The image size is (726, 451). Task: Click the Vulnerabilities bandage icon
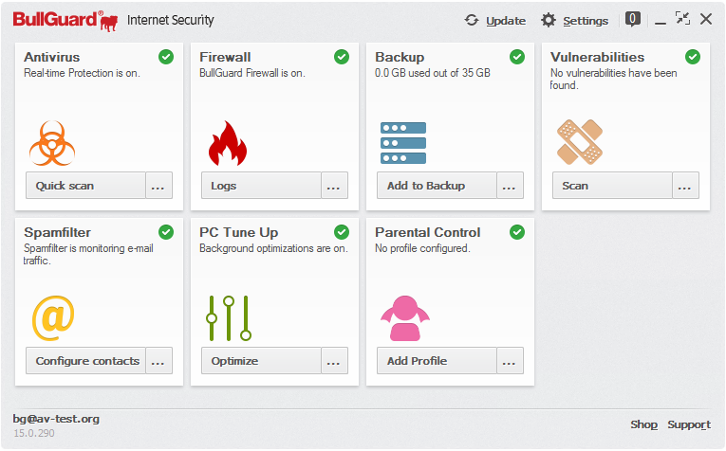click(579, 142)
